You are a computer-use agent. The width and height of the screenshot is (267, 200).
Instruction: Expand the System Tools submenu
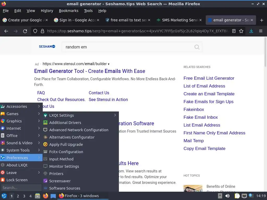click(21, 150)
